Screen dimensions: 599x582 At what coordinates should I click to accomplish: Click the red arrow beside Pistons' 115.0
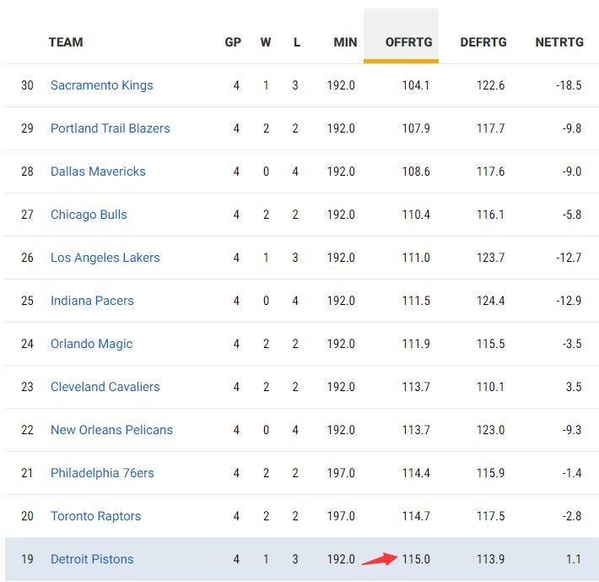[x=379, y=558]
